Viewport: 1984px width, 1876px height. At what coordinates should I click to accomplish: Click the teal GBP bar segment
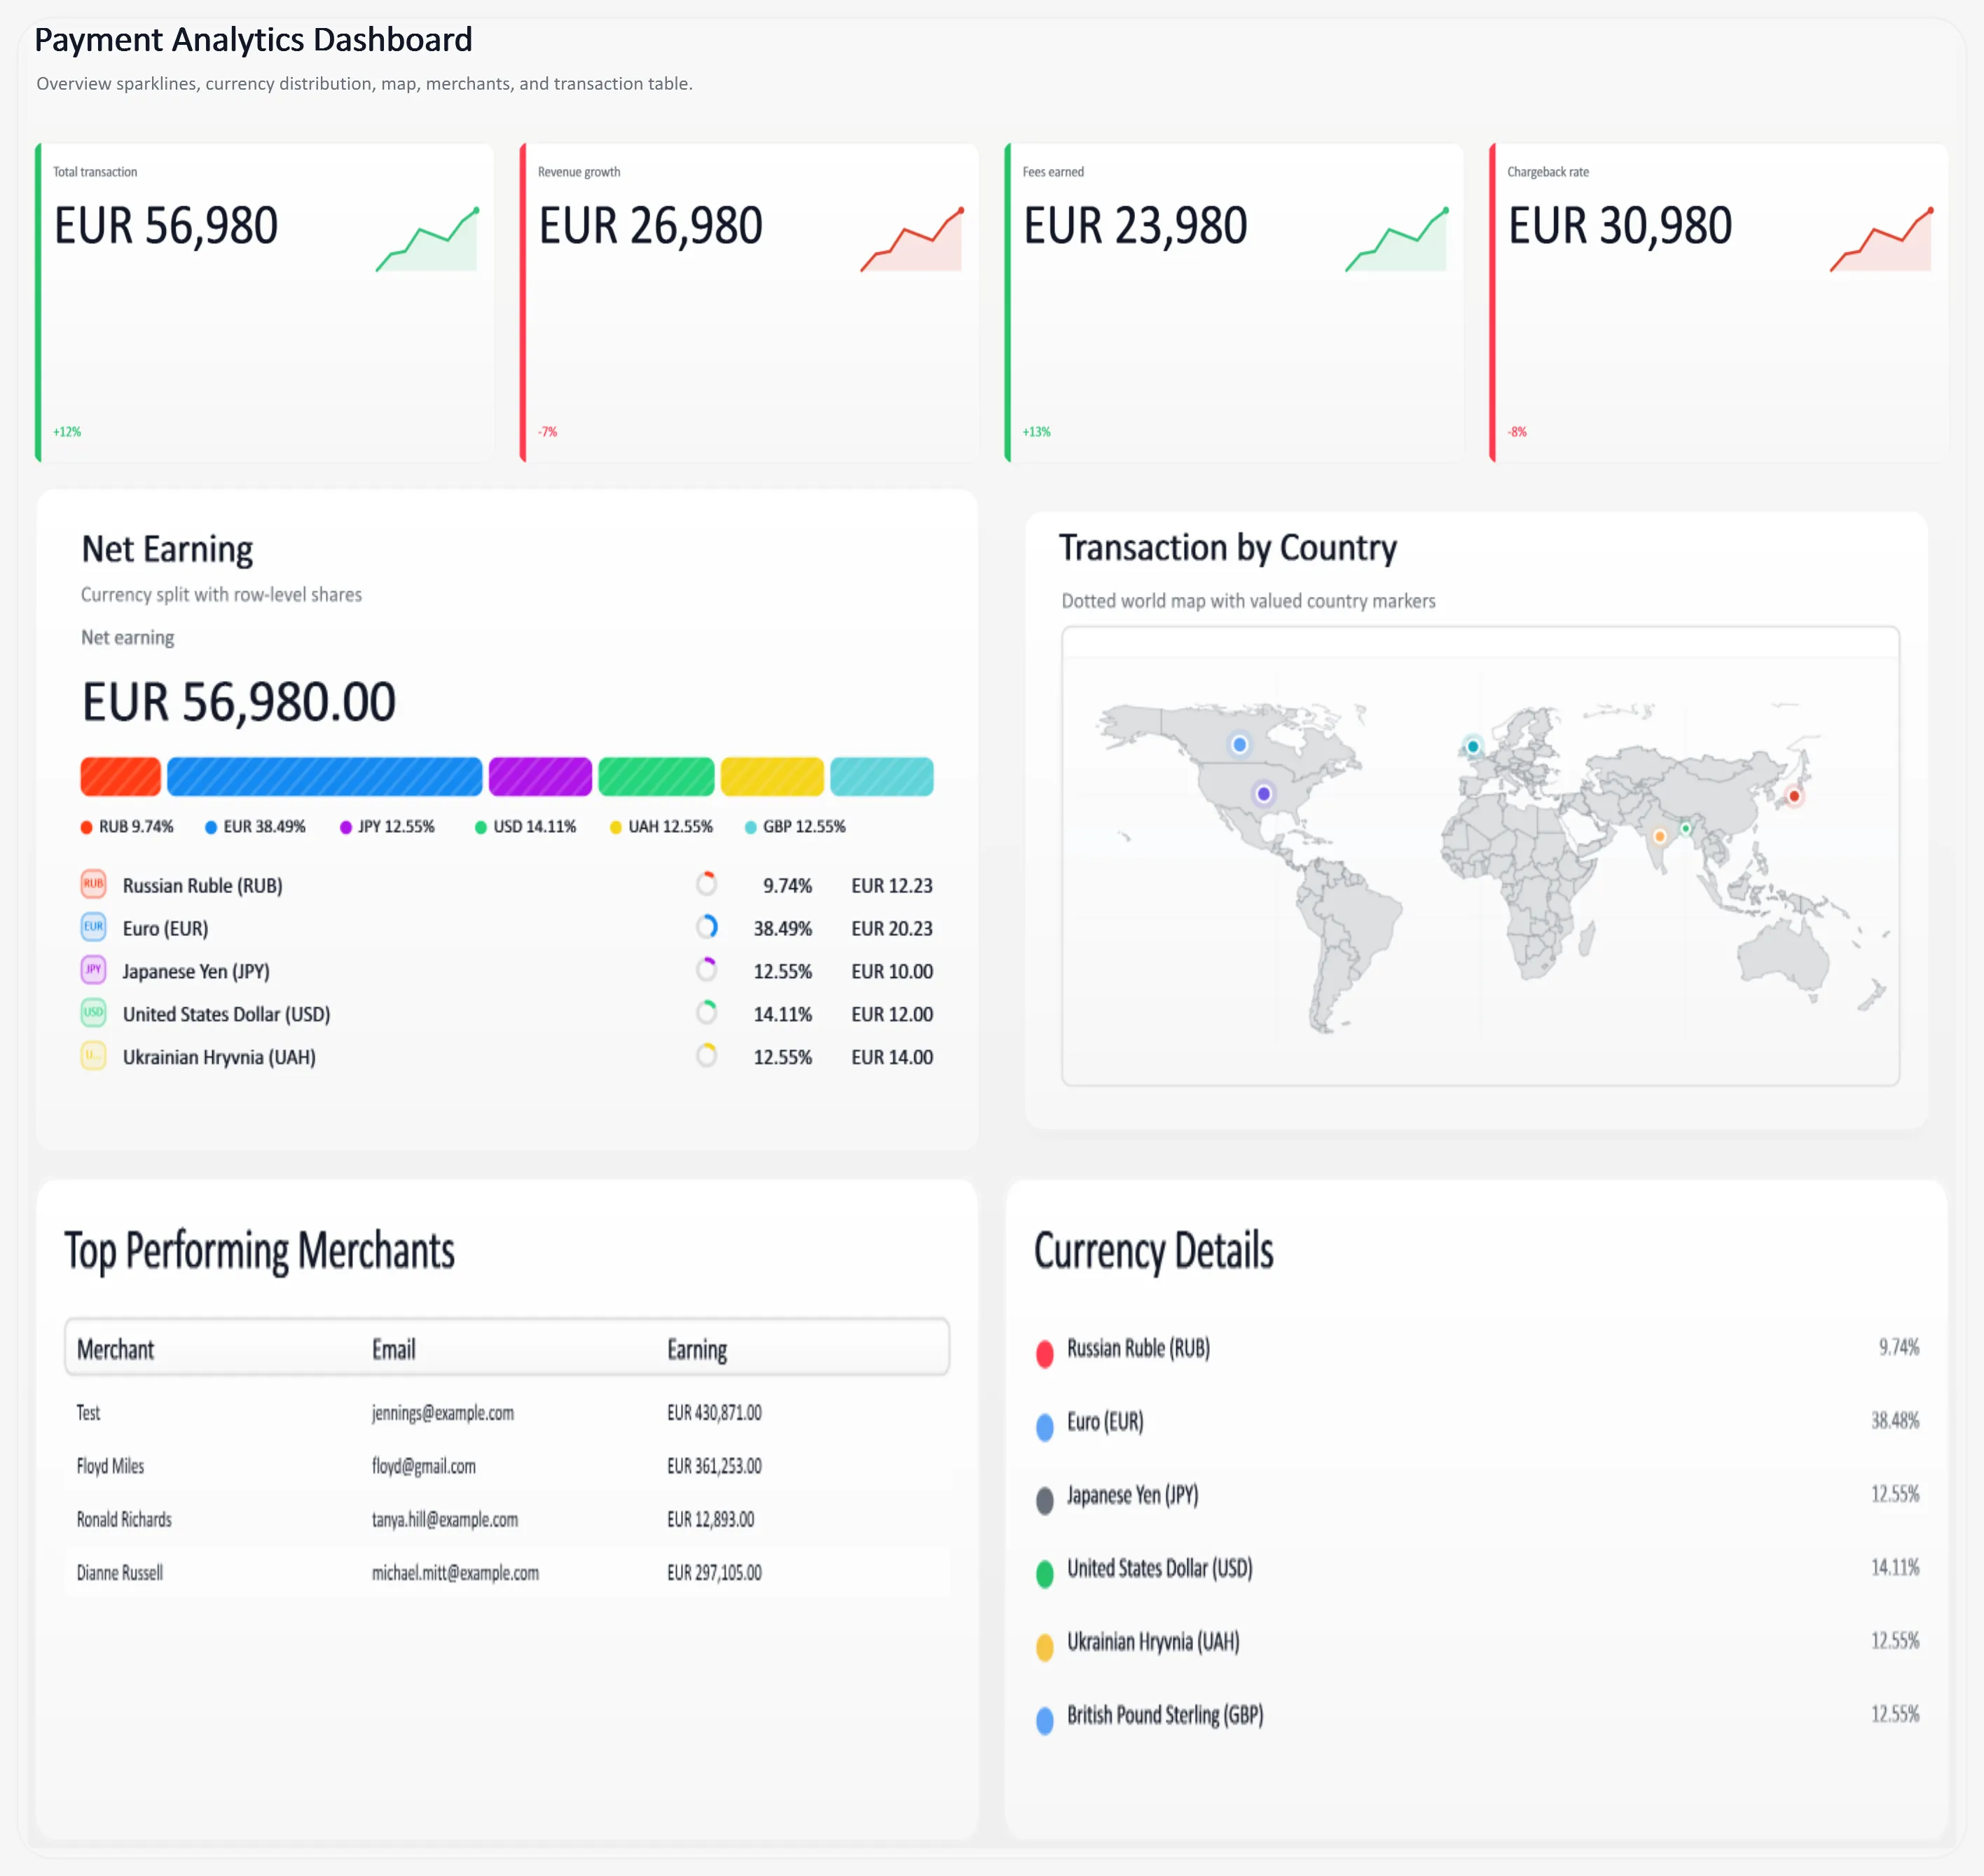tap(882, 777)
